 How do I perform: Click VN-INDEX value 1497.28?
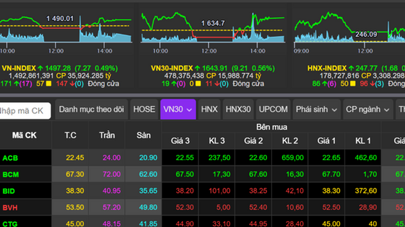58,68
